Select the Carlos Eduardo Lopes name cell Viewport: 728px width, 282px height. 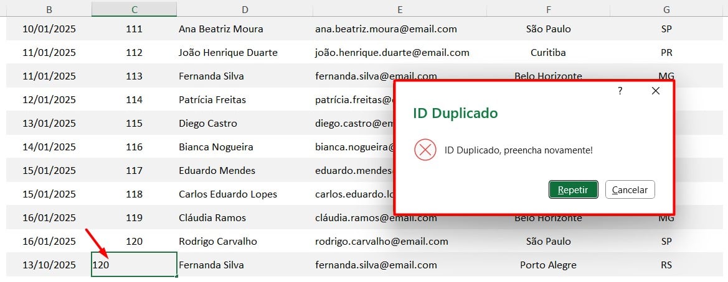pyautogui.click(x=245, y=194)
